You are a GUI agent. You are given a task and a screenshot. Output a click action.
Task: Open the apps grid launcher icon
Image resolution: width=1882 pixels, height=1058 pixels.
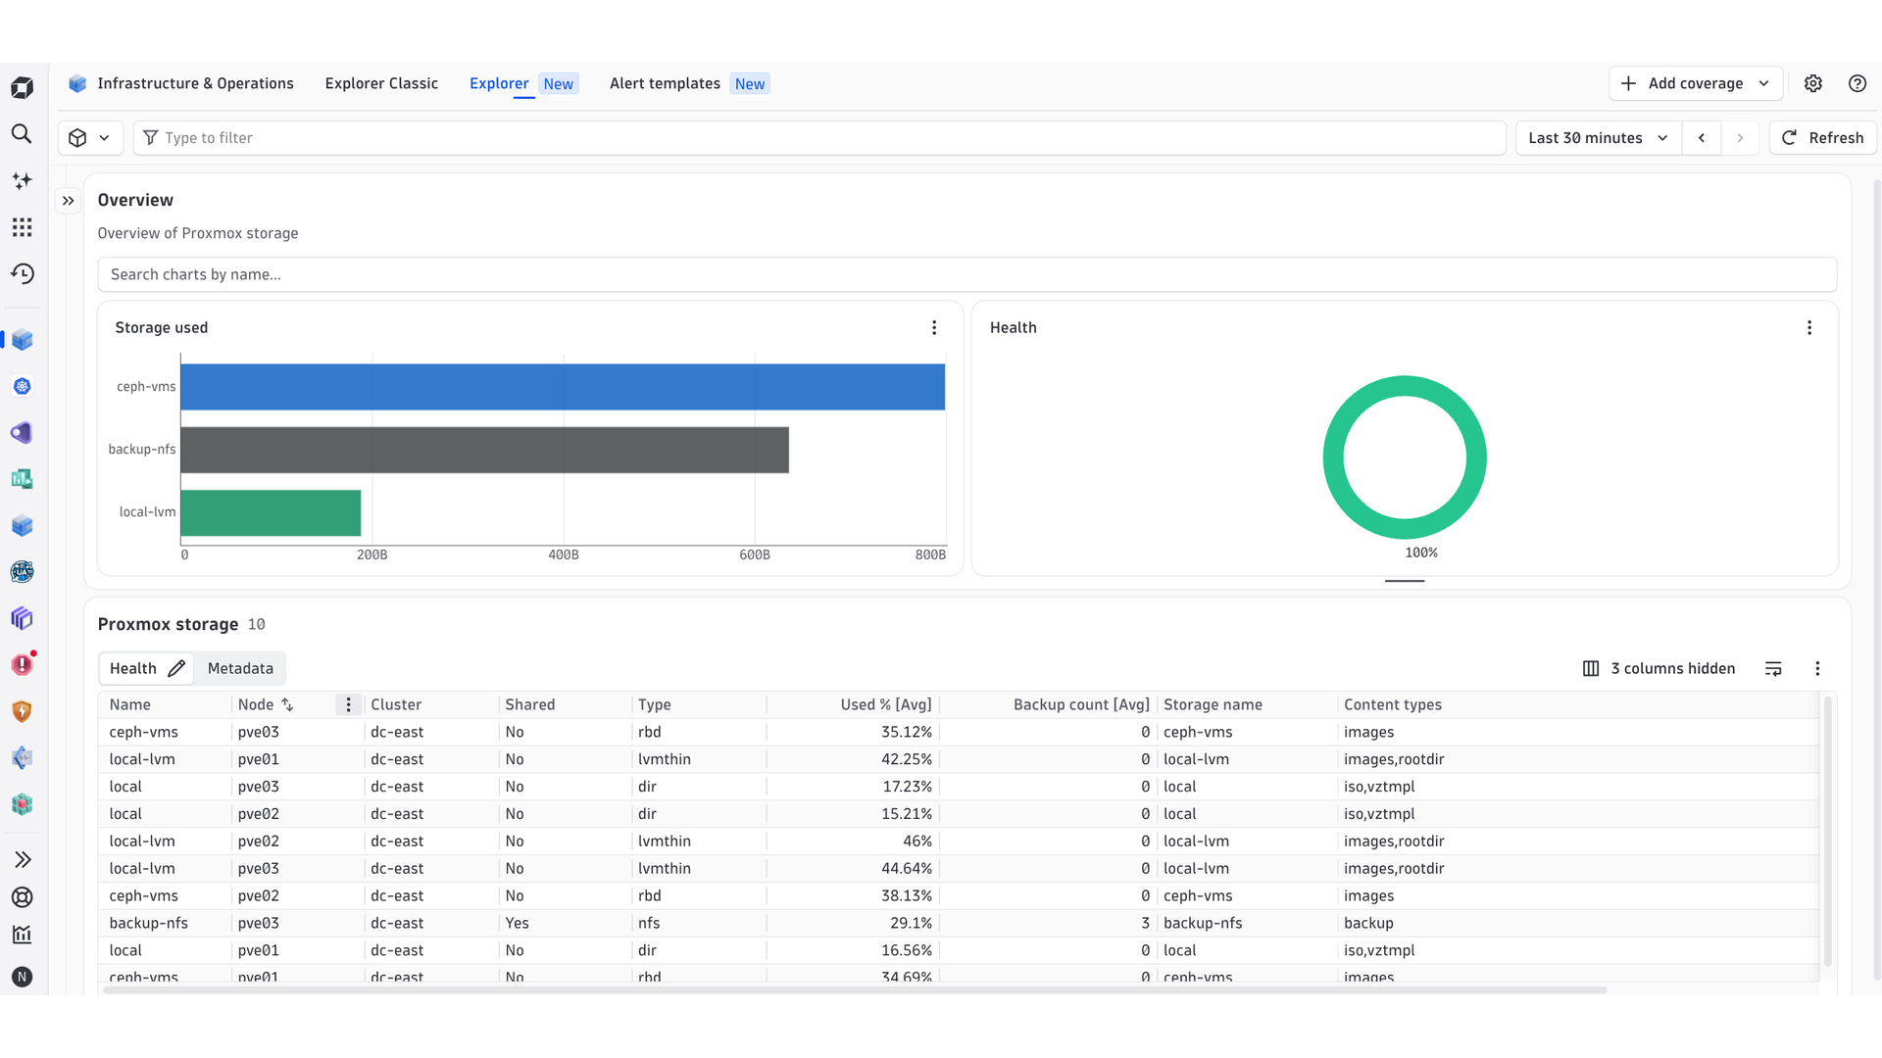22,227
